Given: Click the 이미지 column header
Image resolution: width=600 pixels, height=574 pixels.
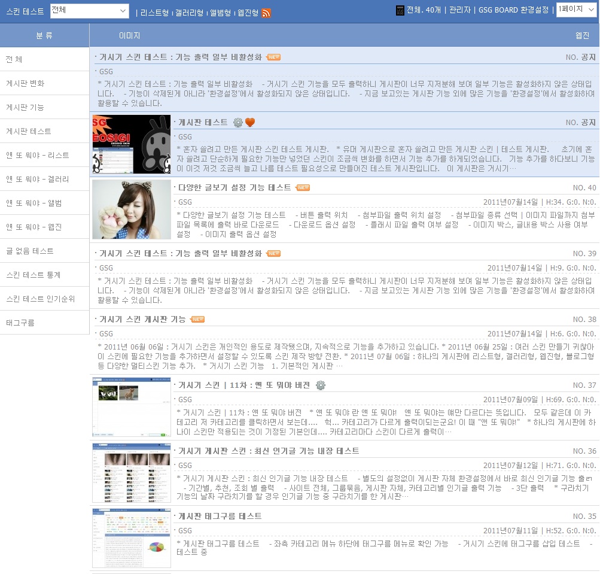Looking at the screenshot, I should 129,35.
